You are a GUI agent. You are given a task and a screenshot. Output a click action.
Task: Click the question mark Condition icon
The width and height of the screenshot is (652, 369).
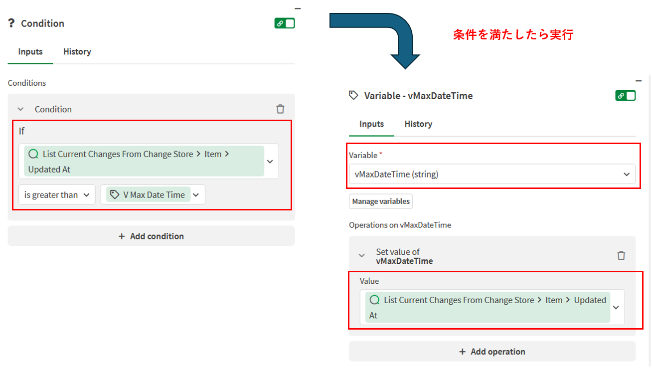[11, 23]
